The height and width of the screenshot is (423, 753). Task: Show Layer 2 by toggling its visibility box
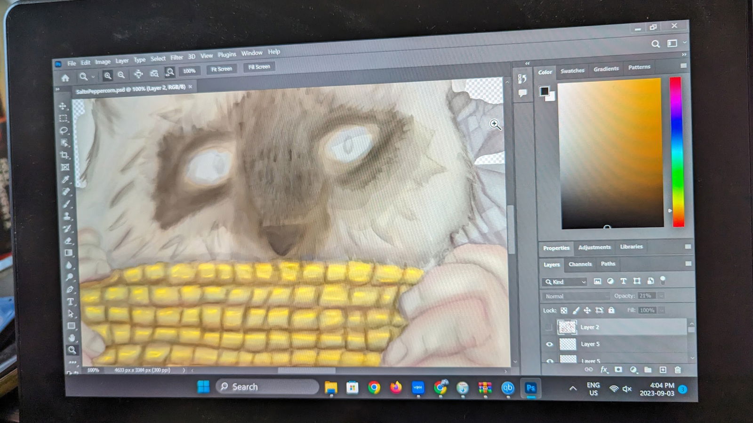coord(549,327)
